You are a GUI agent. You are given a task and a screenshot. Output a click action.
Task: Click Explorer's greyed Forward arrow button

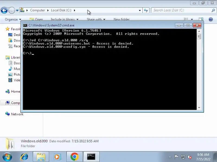(12, 10)
